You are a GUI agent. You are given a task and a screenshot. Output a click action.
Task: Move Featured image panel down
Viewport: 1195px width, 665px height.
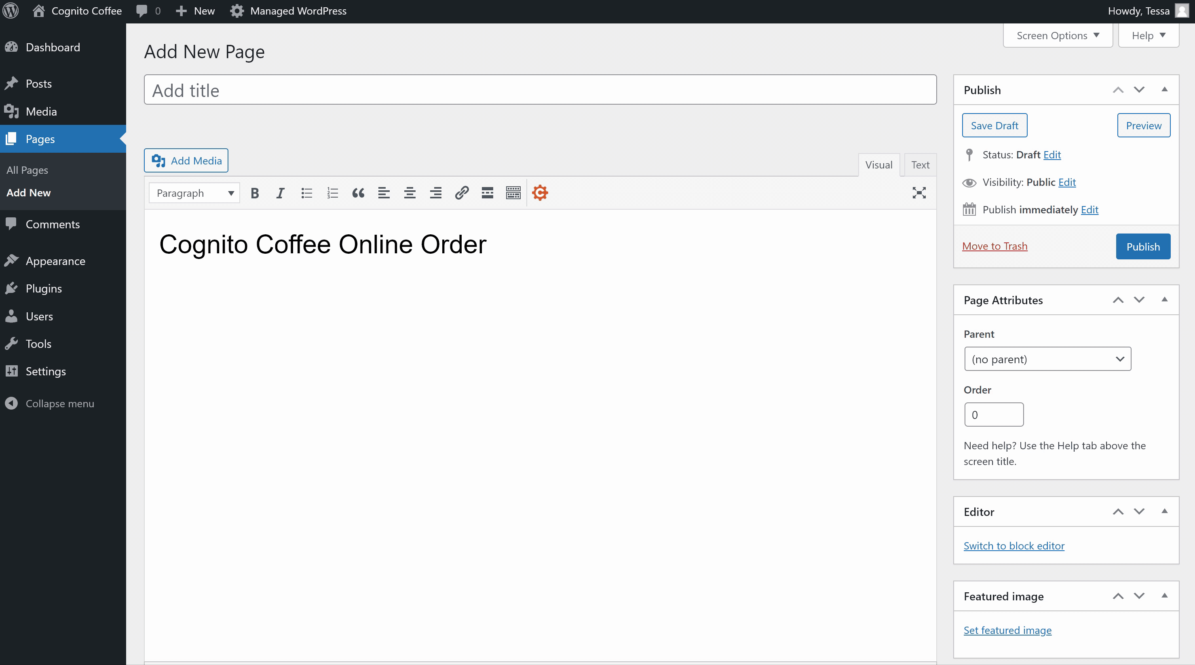coord(1139,596)
